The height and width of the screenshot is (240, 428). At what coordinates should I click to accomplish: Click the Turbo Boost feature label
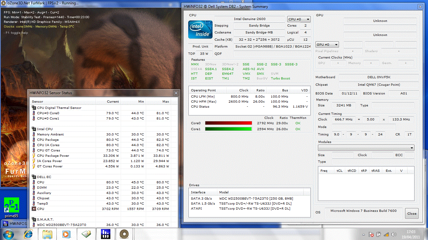tap(281, 79)
